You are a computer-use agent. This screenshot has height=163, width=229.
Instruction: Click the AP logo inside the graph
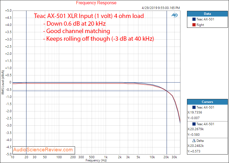[x=174, y=15]
